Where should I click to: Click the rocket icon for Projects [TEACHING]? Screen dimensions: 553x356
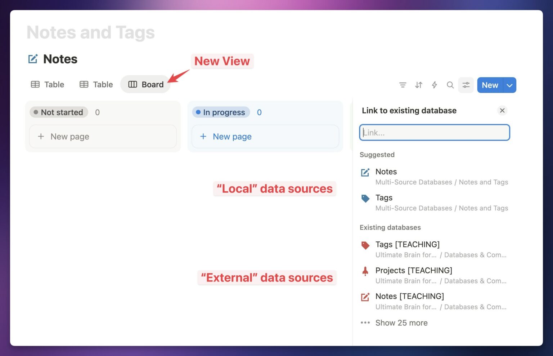(365, 271)
